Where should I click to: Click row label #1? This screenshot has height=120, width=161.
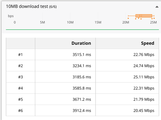coord(20,55)
